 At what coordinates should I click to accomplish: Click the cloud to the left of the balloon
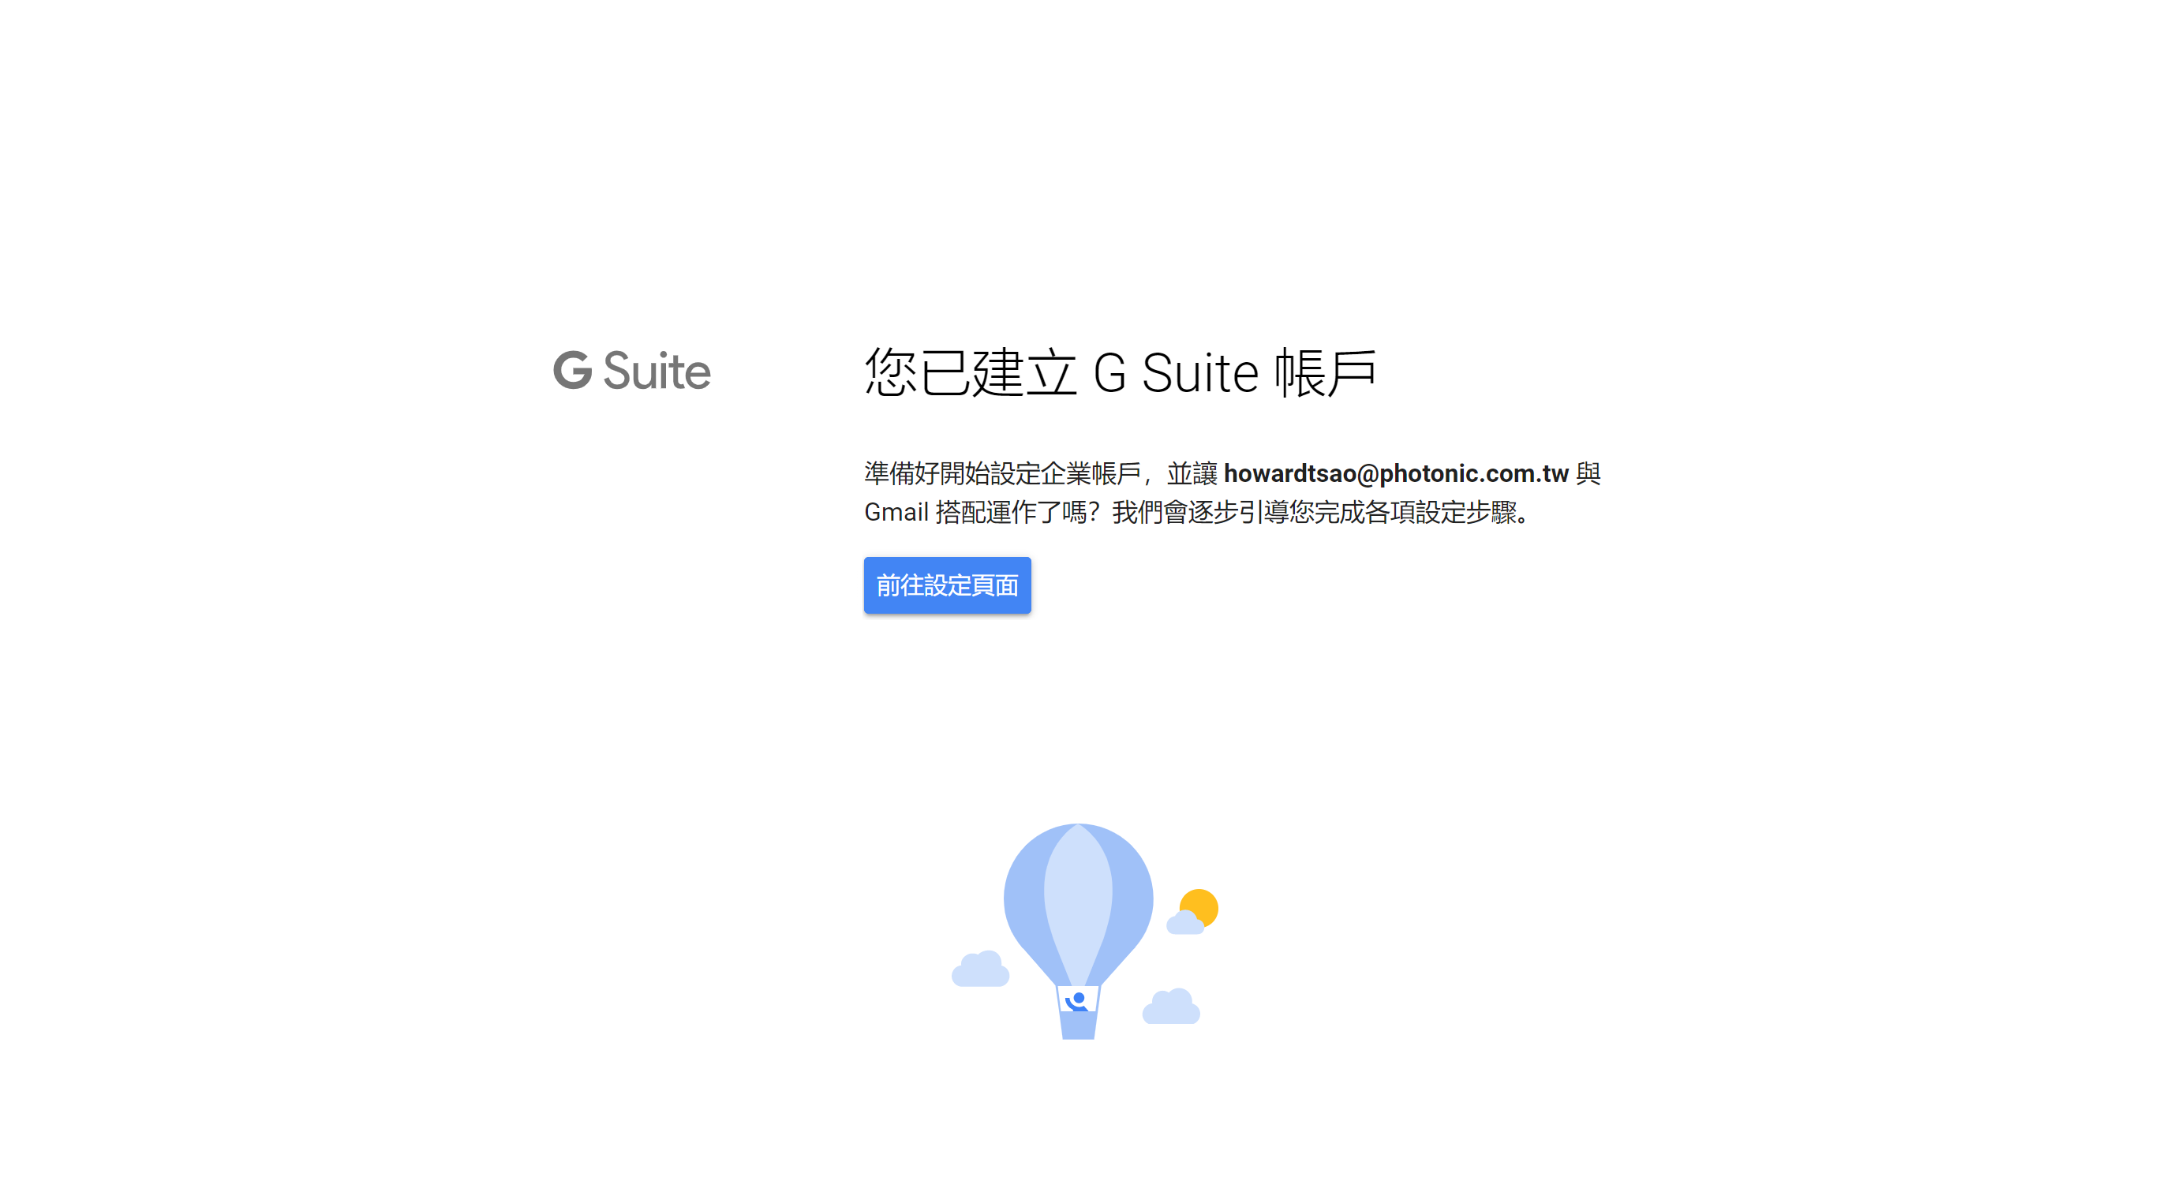(980, 969)
